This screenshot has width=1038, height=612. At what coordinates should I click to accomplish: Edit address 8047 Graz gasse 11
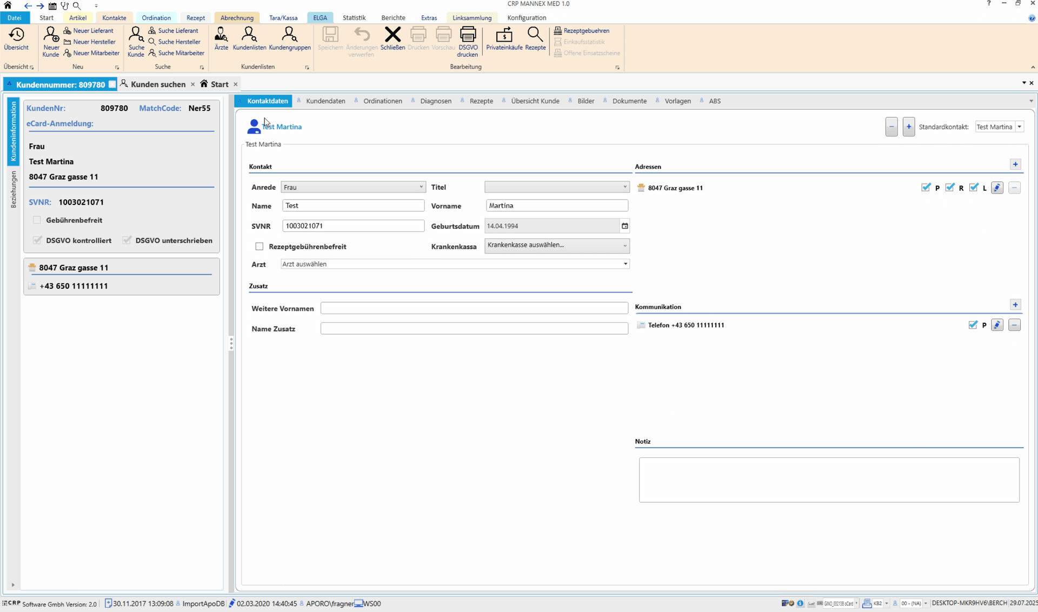click(x=997, y=188)
